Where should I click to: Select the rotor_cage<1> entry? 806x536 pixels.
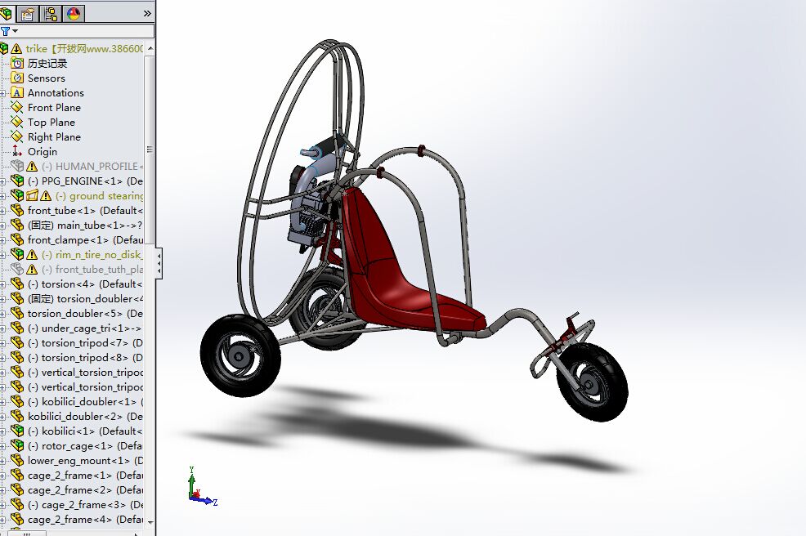coord(85,445)
